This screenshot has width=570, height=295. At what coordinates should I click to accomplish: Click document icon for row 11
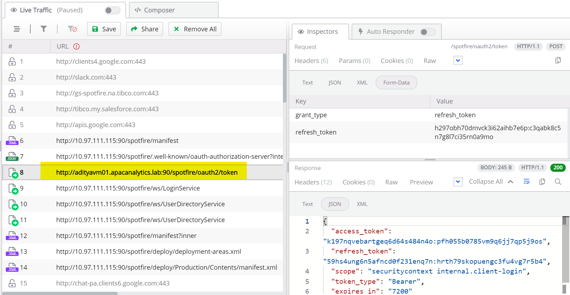tap(13, 221)
